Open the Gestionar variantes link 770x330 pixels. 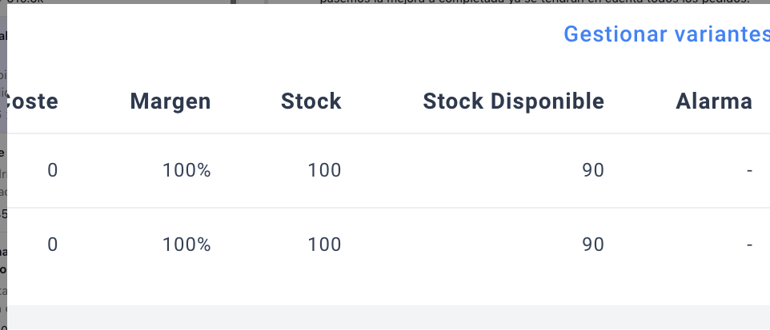coord(666,34)
